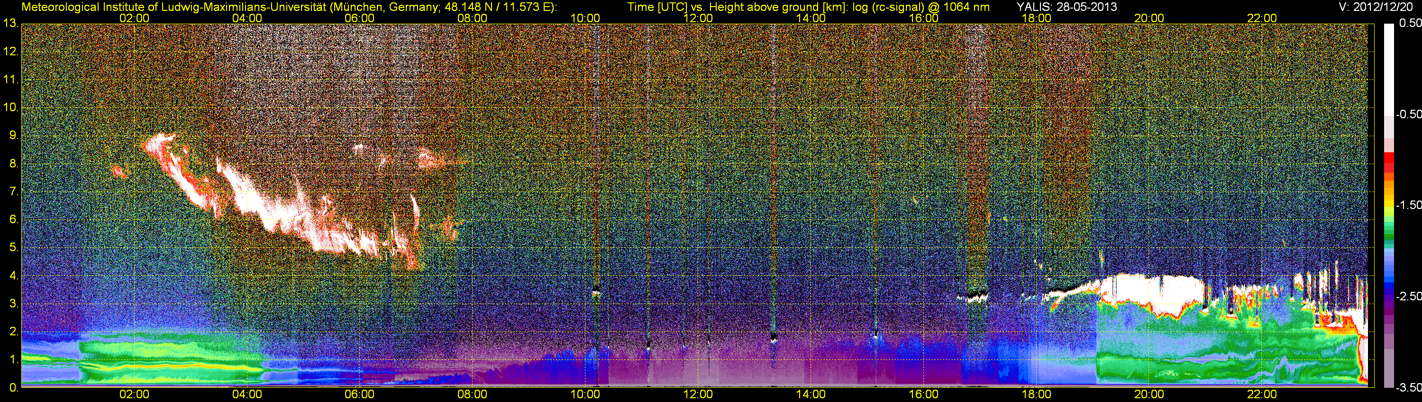
Task: Click the height axis label 12
Action: pyautogui.click(x=10, y=52)
